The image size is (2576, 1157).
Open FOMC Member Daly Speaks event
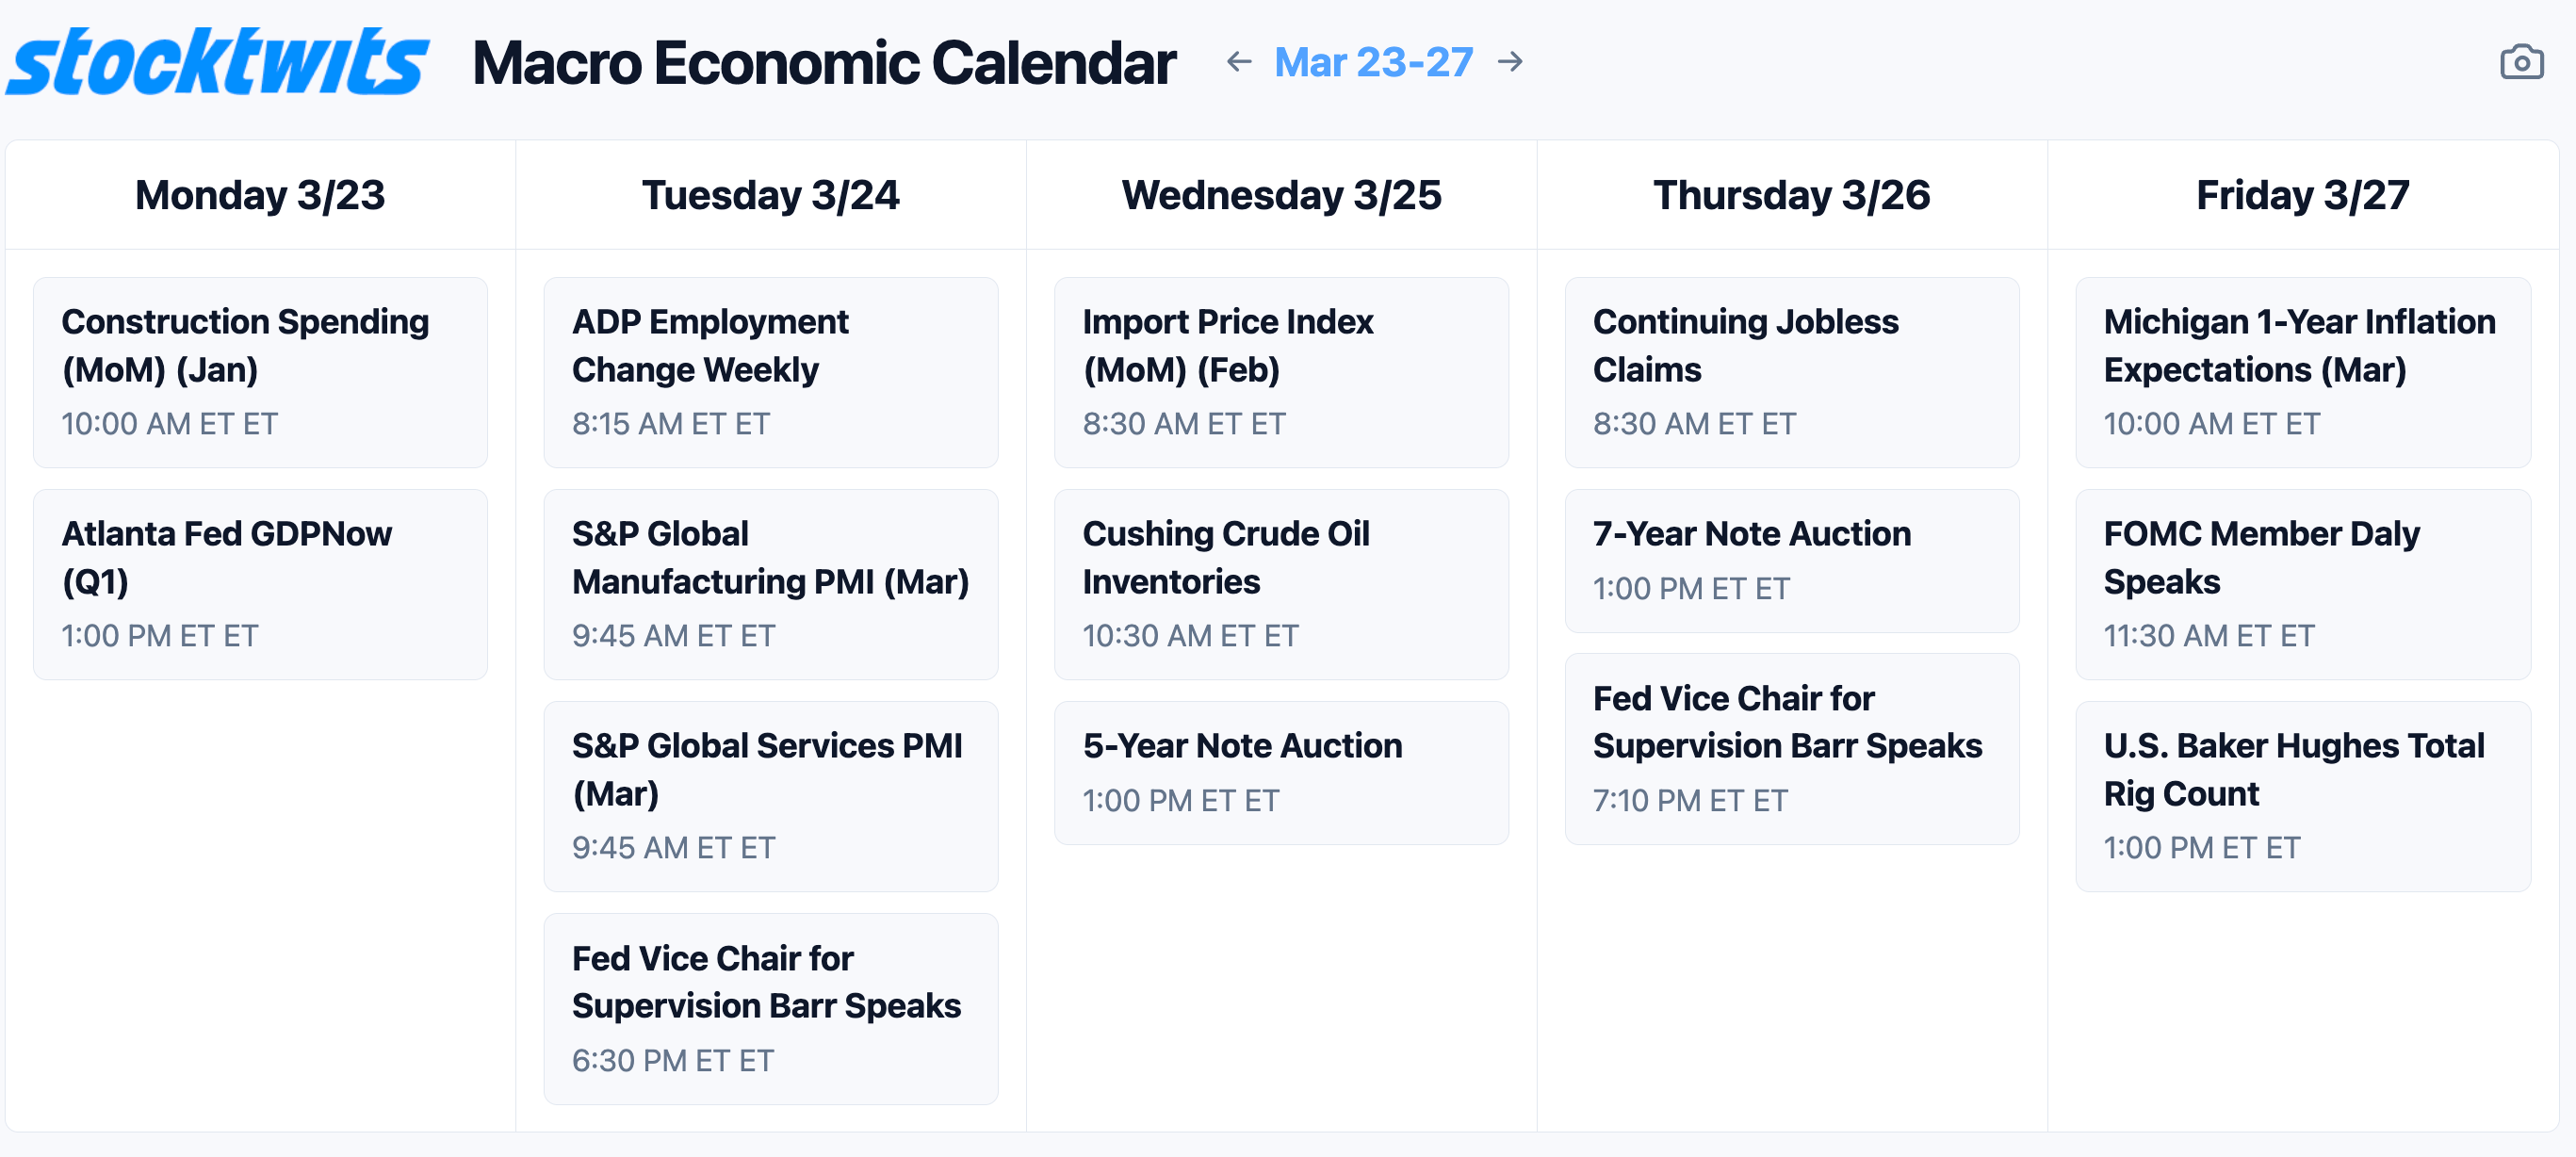coord(2302,584)
